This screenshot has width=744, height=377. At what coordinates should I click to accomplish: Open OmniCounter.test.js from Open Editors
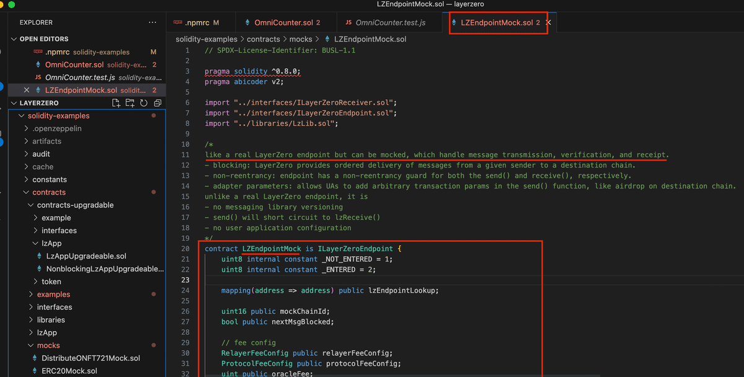(87, 78)
